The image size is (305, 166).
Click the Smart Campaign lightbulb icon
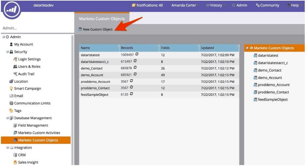pyautogui.click(x=11, y=88)
